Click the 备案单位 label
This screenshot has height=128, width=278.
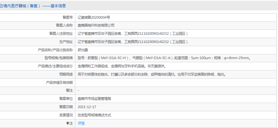[x=66, y=99]
